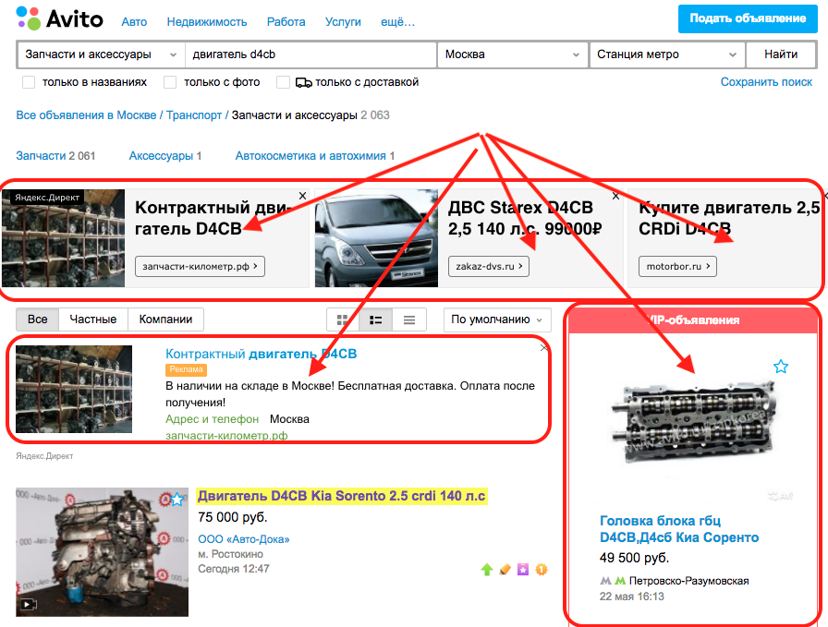The height and width of the screenshot is (627, 828).
Task: Enable только с доставкой checkbox
Action: pyautogui.click(x=284, y=82)
